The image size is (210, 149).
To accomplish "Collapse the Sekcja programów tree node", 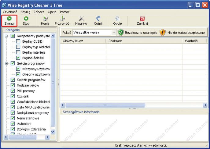I will click(6, 63).
